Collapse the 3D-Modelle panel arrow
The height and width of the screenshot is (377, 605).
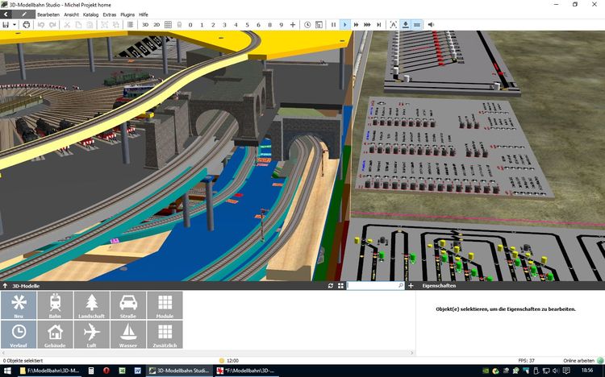(x=6, y=286)
